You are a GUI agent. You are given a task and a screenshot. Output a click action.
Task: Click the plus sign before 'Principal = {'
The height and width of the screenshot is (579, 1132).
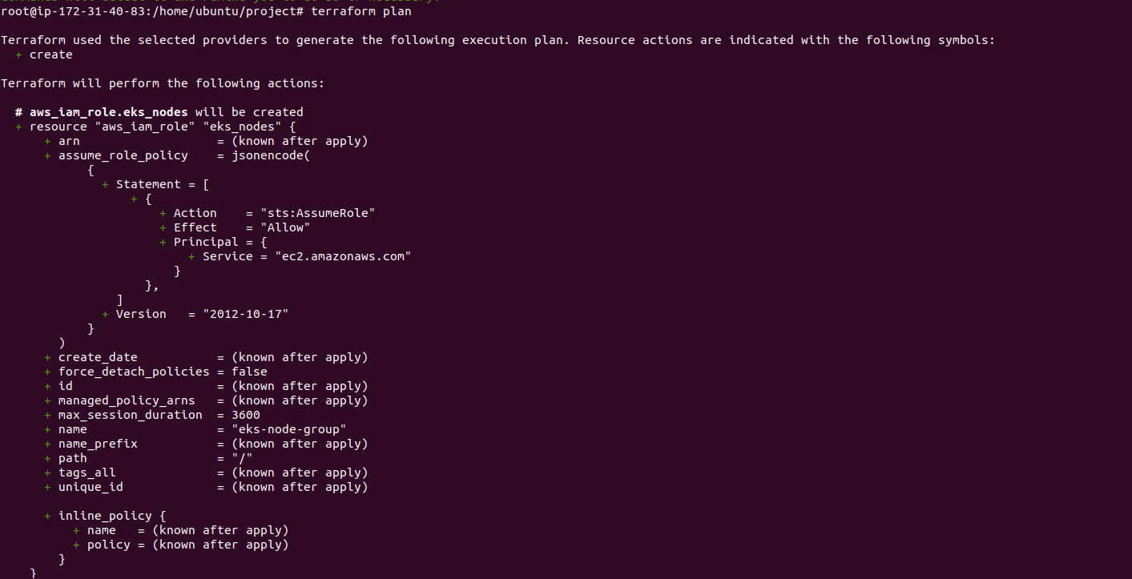pos(163,242)
